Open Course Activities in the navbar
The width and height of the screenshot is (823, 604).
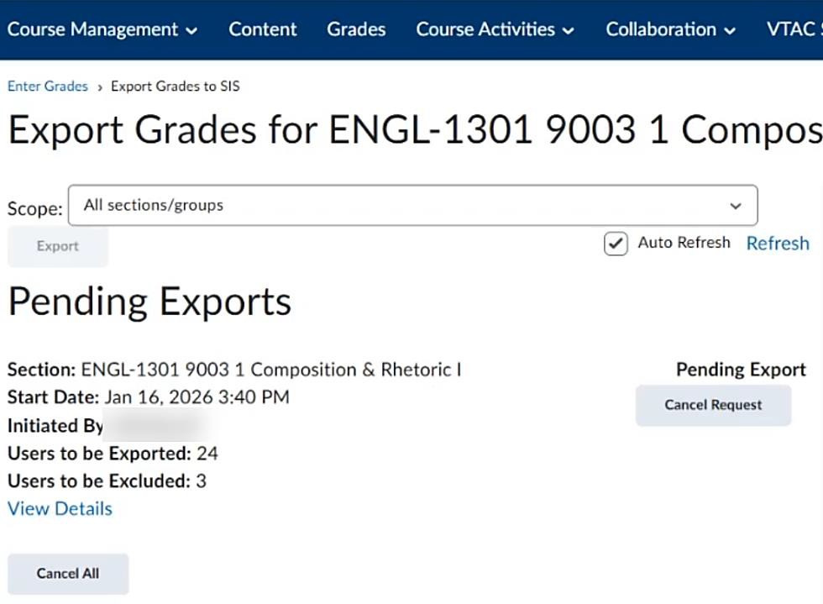(485, 29)
